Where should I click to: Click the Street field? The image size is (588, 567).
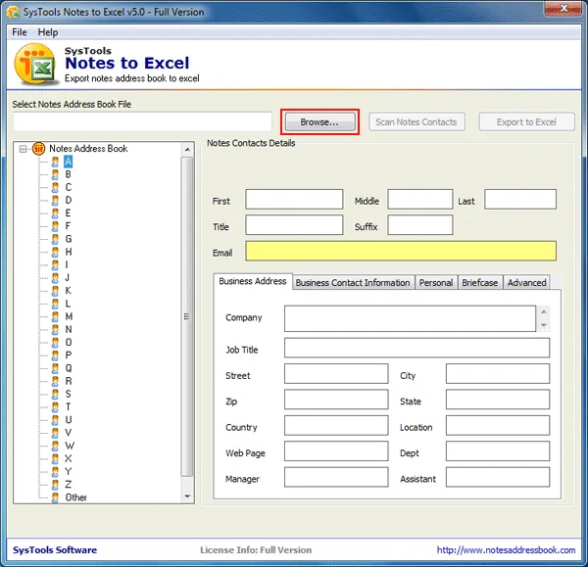pyautogui.click(x=336, y=374)
